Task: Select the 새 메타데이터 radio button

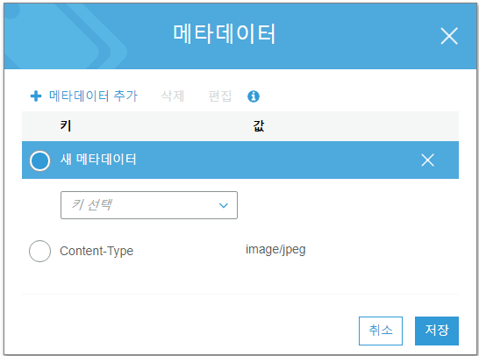Action: (x=40, y=160)
